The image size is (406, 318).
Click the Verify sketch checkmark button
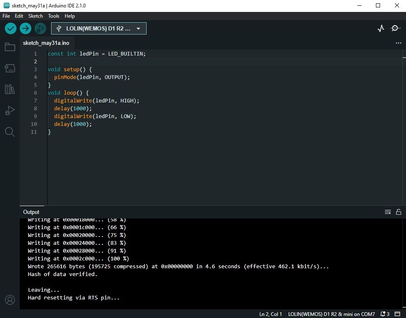(11, 28)
